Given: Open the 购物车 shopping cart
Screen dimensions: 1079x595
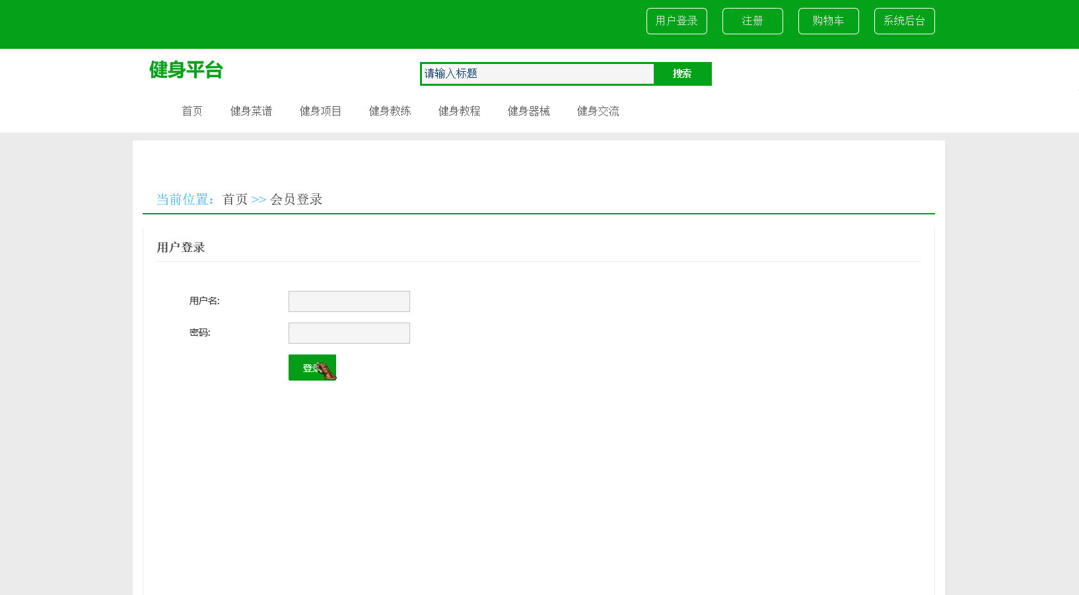Looking at the screenshot, I should [x=829, y=21].
